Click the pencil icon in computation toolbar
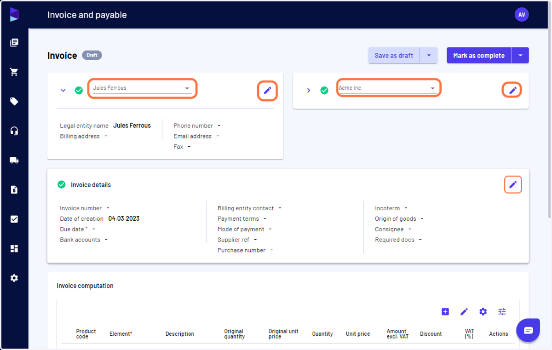The height and width of the screenshot is (350, 552). click(464, 312)
